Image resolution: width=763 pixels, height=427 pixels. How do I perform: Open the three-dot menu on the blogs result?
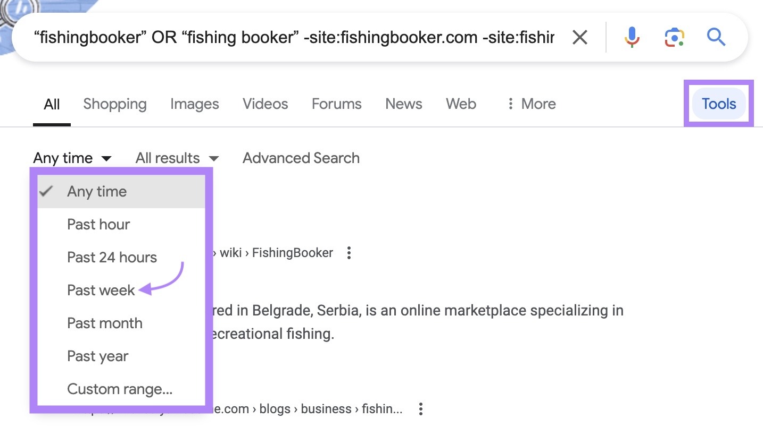pyautogui.click(x=421, y=409)
